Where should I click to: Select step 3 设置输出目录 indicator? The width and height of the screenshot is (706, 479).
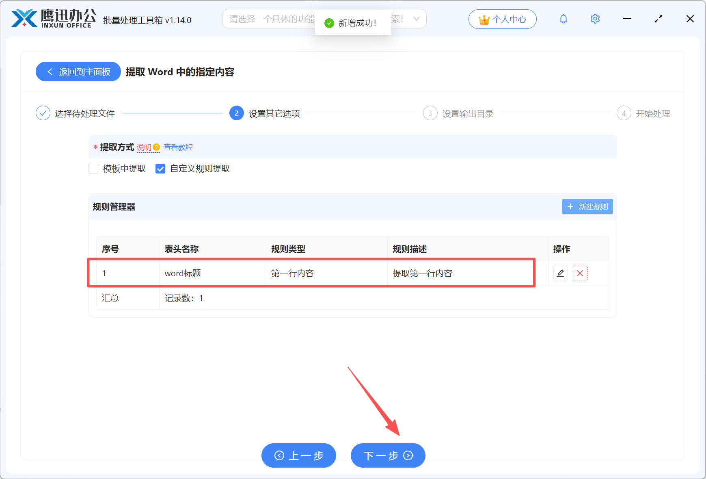(430, 113)
